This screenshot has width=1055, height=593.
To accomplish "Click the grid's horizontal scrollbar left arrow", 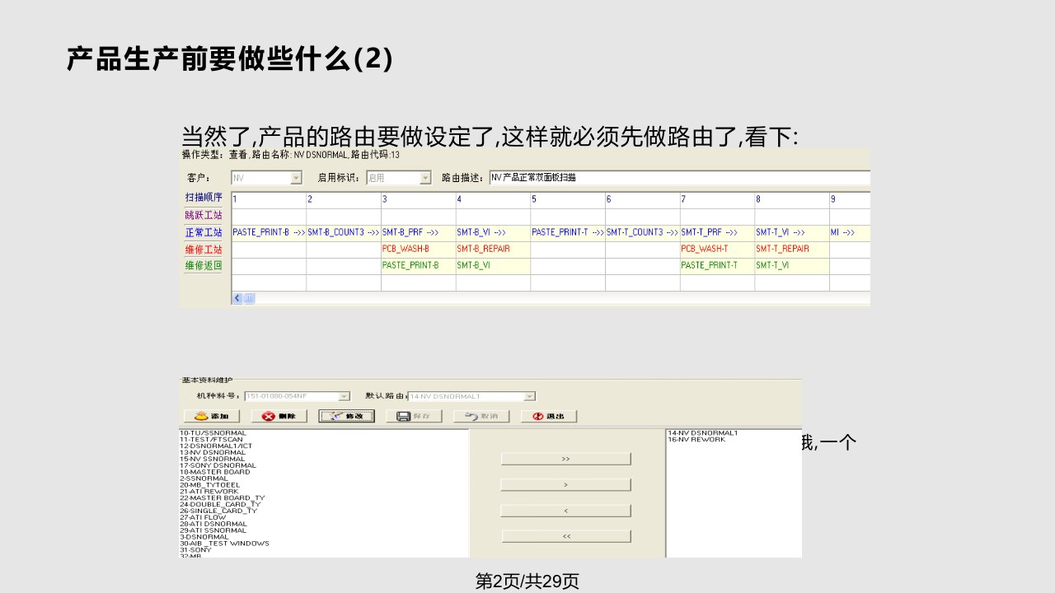I will coord(237,298).
